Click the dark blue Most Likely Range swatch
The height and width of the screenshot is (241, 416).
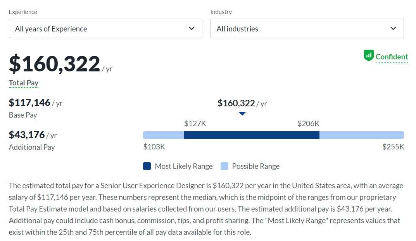tap(147, 166)
